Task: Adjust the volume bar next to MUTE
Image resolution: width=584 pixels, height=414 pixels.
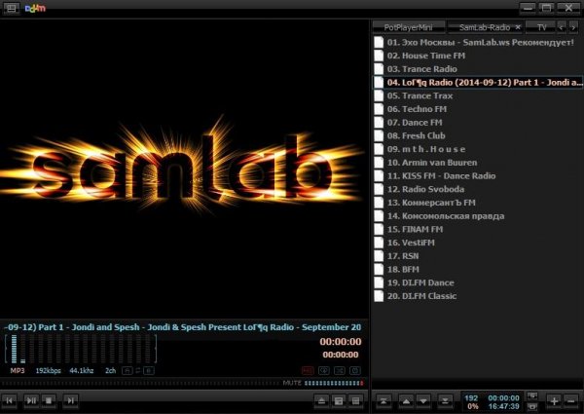Action: point(334,383)
